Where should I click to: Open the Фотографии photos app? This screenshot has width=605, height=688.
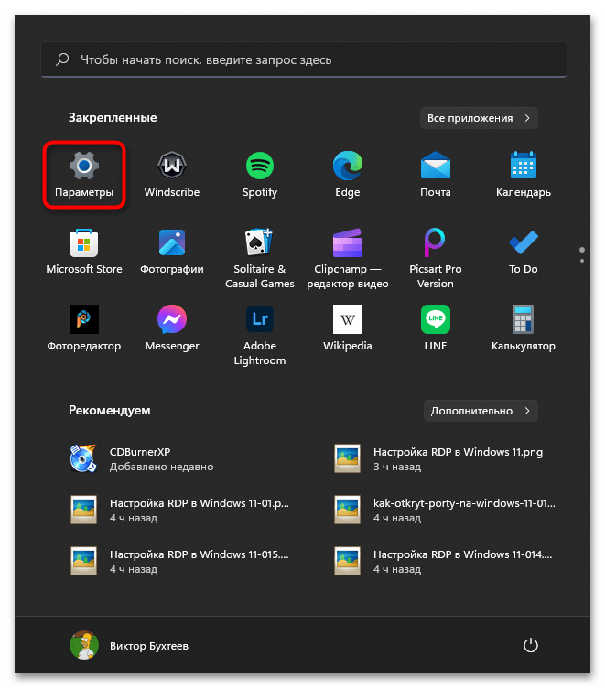pyautogui.click(x=172, y=252)
